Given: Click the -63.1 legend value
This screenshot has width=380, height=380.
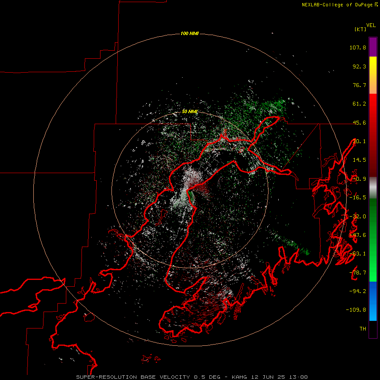Looking at the screenshot, I should point(358,254).
